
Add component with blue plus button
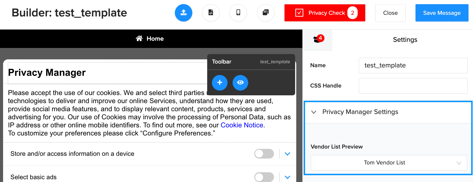pyautogui.click(x=220, y=82)
